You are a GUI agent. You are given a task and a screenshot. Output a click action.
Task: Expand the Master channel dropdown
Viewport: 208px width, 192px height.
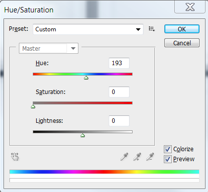[x=49, y=48]
